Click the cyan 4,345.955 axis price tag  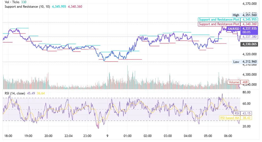249,20
